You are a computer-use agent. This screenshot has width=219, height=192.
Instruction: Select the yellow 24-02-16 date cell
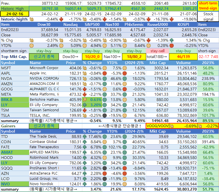click(x=15, y=14)
